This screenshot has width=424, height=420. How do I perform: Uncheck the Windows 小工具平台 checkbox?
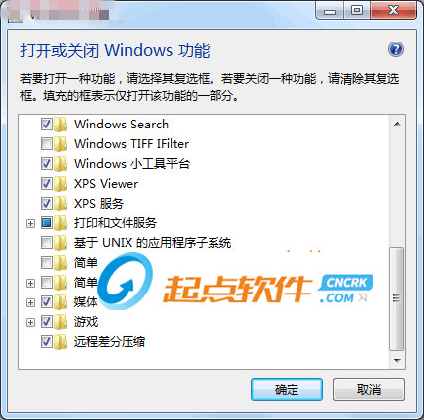46,164
